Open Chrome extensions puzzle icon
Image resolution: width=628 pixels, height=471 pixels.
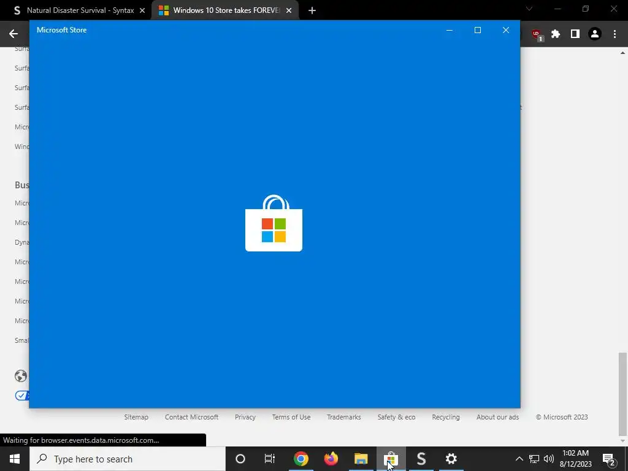click(x=556, y=34)
